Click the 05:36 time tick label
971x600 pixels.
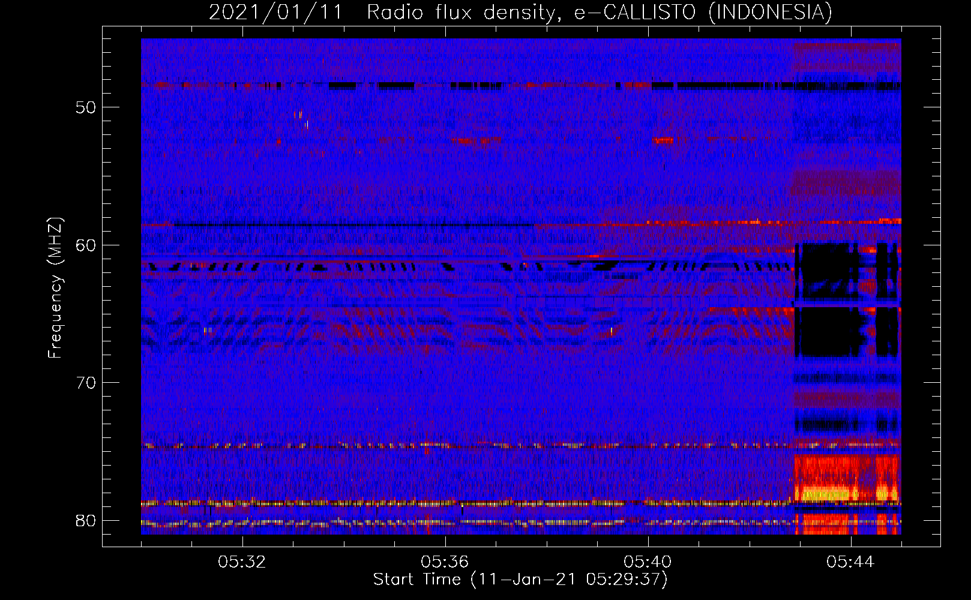point(445,562)
